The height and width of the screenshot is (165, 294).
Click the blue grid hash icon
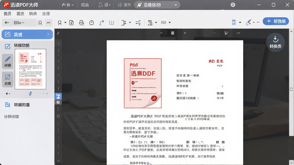click(x=234, y=22)
